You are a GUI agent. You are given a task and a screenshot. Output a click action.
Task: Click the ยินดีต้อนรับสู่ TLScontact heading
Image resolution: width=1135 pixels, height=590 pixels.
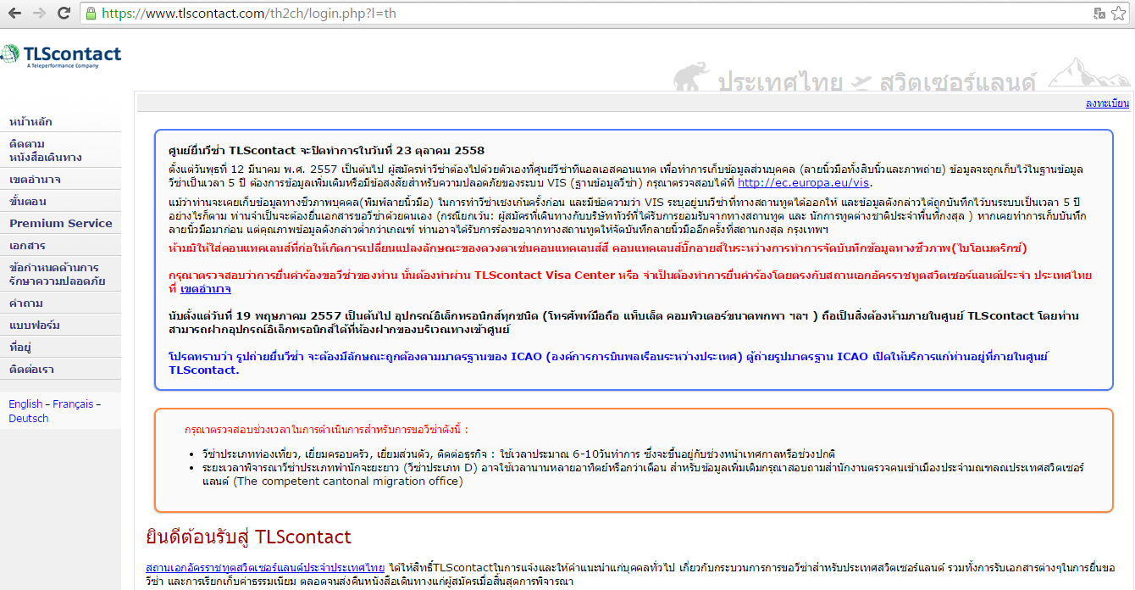[x=248, y=537]
